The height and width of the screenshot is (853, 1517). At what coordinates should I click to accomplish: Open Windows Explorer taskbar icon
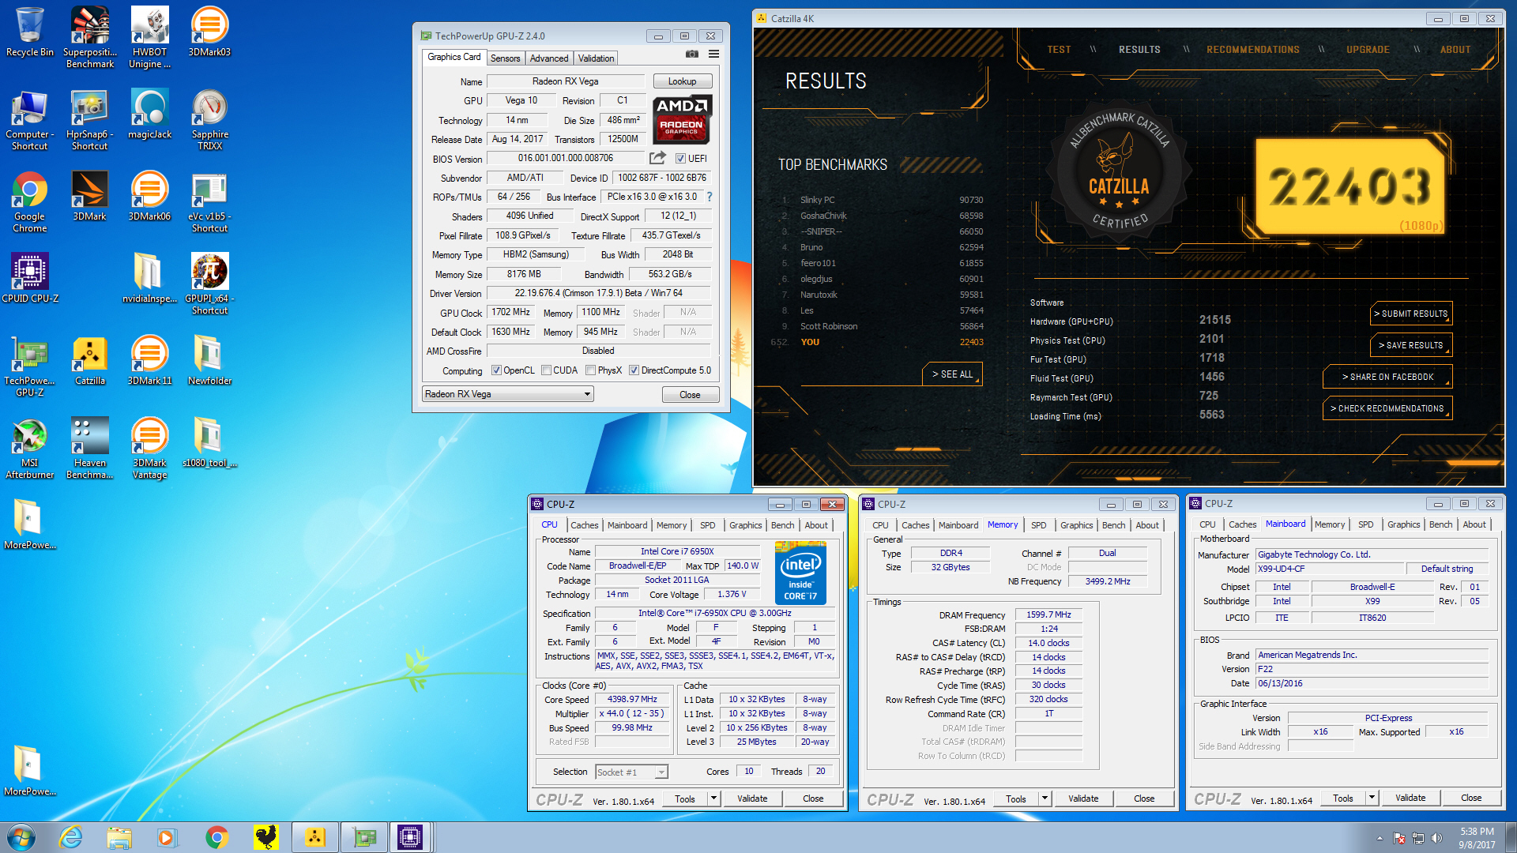119,837
